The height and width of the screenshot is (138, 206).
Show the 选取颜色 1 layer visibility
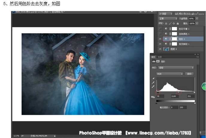click(160, 34)
